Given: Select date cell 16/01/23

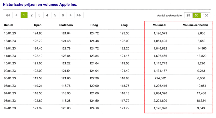Looking at the screenshot, I should [10, 33].
